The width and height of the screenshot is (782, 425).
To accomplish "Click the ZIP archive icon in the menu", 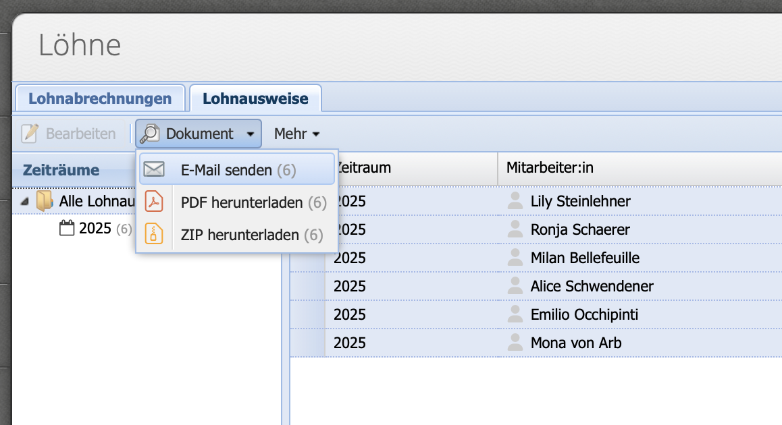I will [154, 235].
